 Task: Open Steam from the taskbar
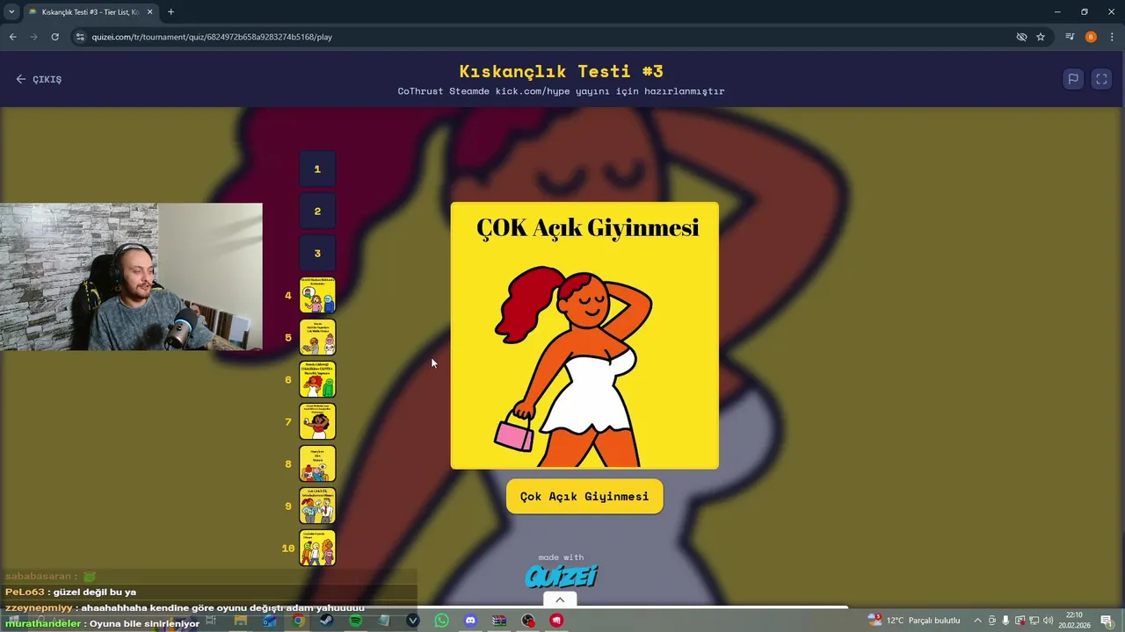326,621
